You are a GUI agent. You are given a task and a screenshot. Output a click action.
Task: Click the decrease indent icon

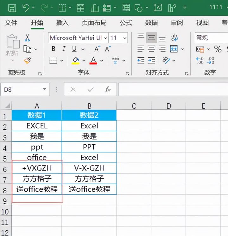141,60
